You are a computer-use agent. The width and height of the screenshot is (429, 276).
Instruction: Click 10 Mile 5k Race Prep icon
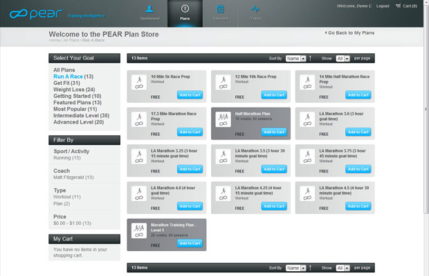(139, 82)
